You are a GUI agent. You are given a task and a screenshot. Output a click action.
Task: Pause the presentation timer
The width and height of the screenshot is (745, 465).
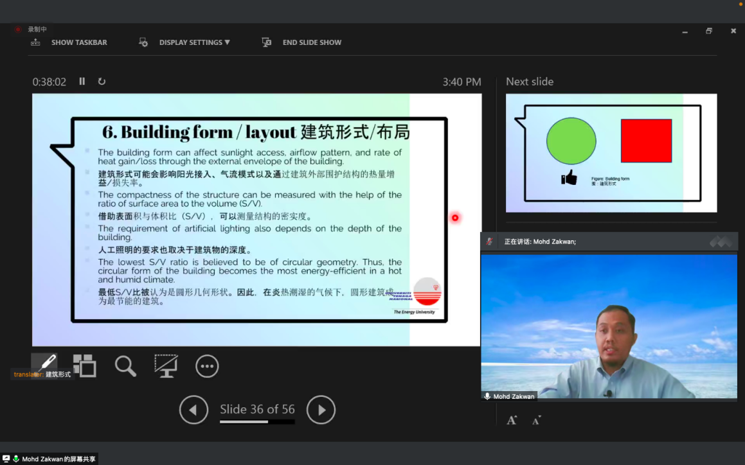tap(82, 82)
